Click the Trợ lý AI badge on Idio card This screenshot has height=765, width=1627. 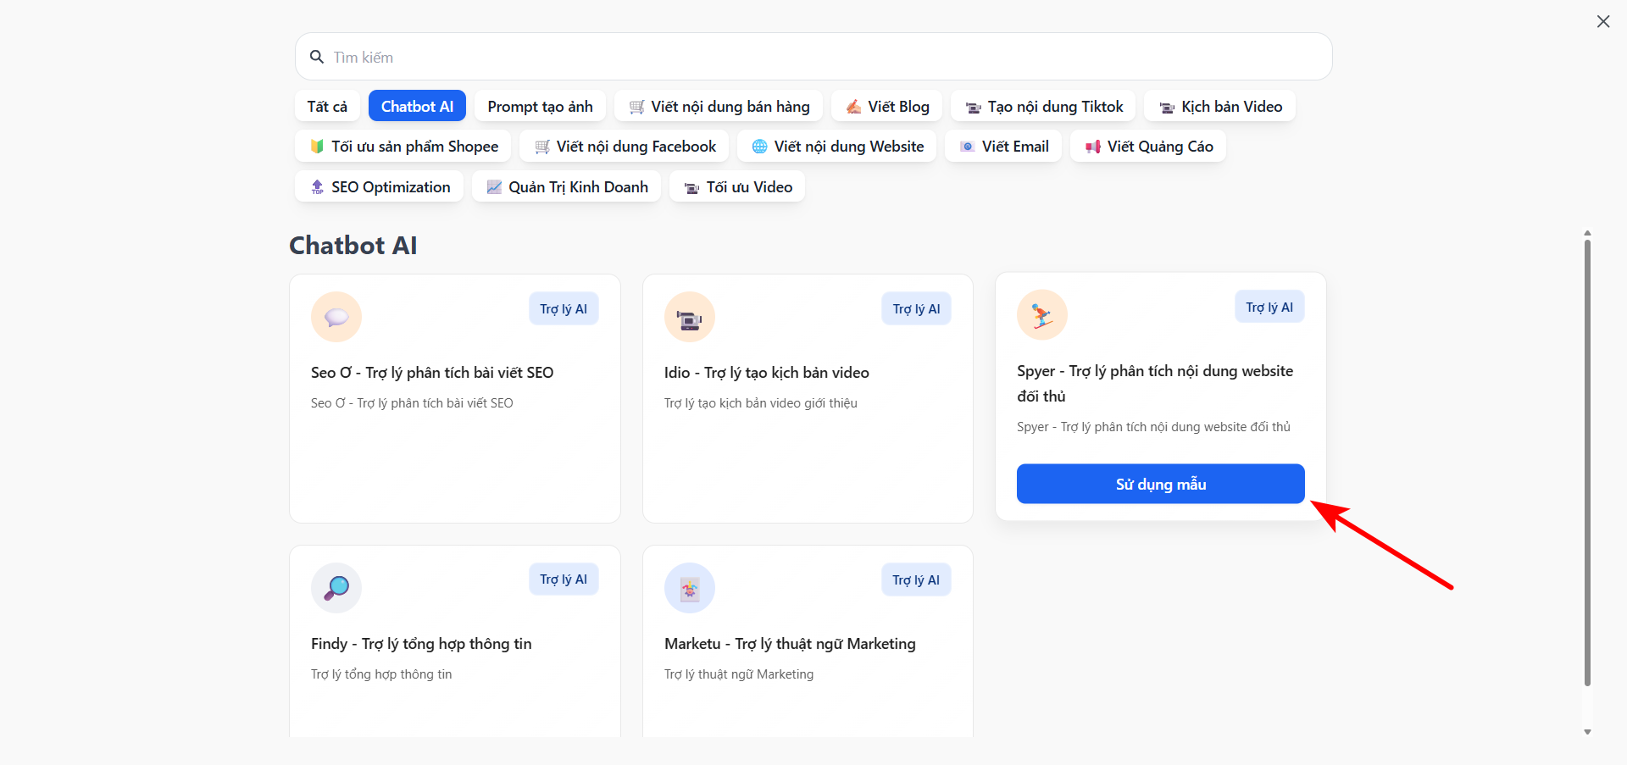click(916, 309)
